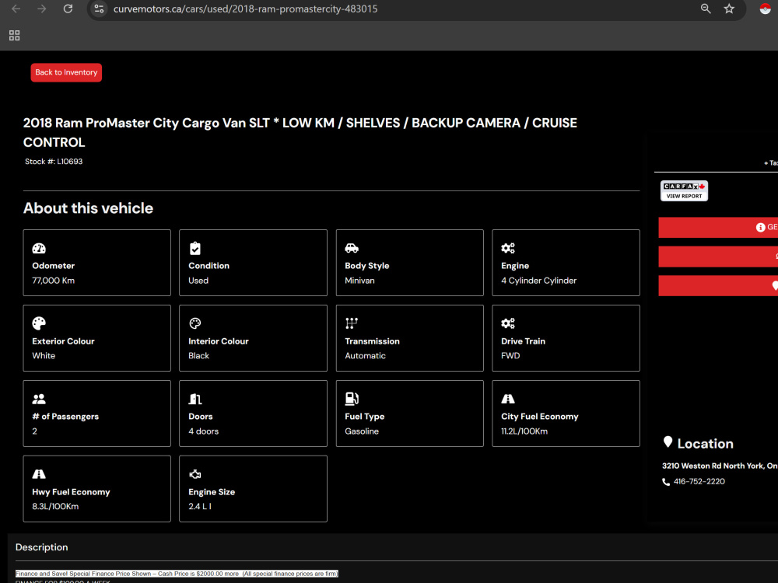Click Stock #: L10693 text
Screen dimensions: 778x583
pyautogui.click(x=54, y=162)
